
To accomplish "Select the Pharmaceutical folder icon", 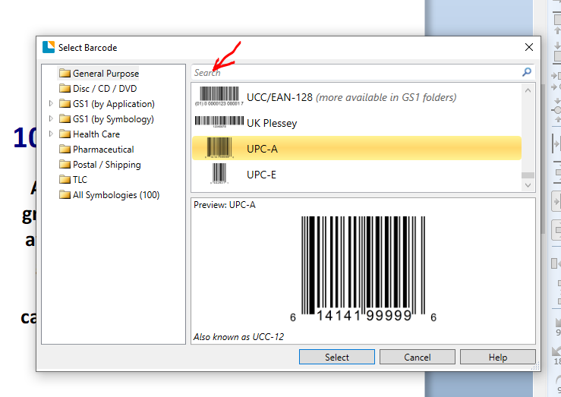I will [65, 150].
